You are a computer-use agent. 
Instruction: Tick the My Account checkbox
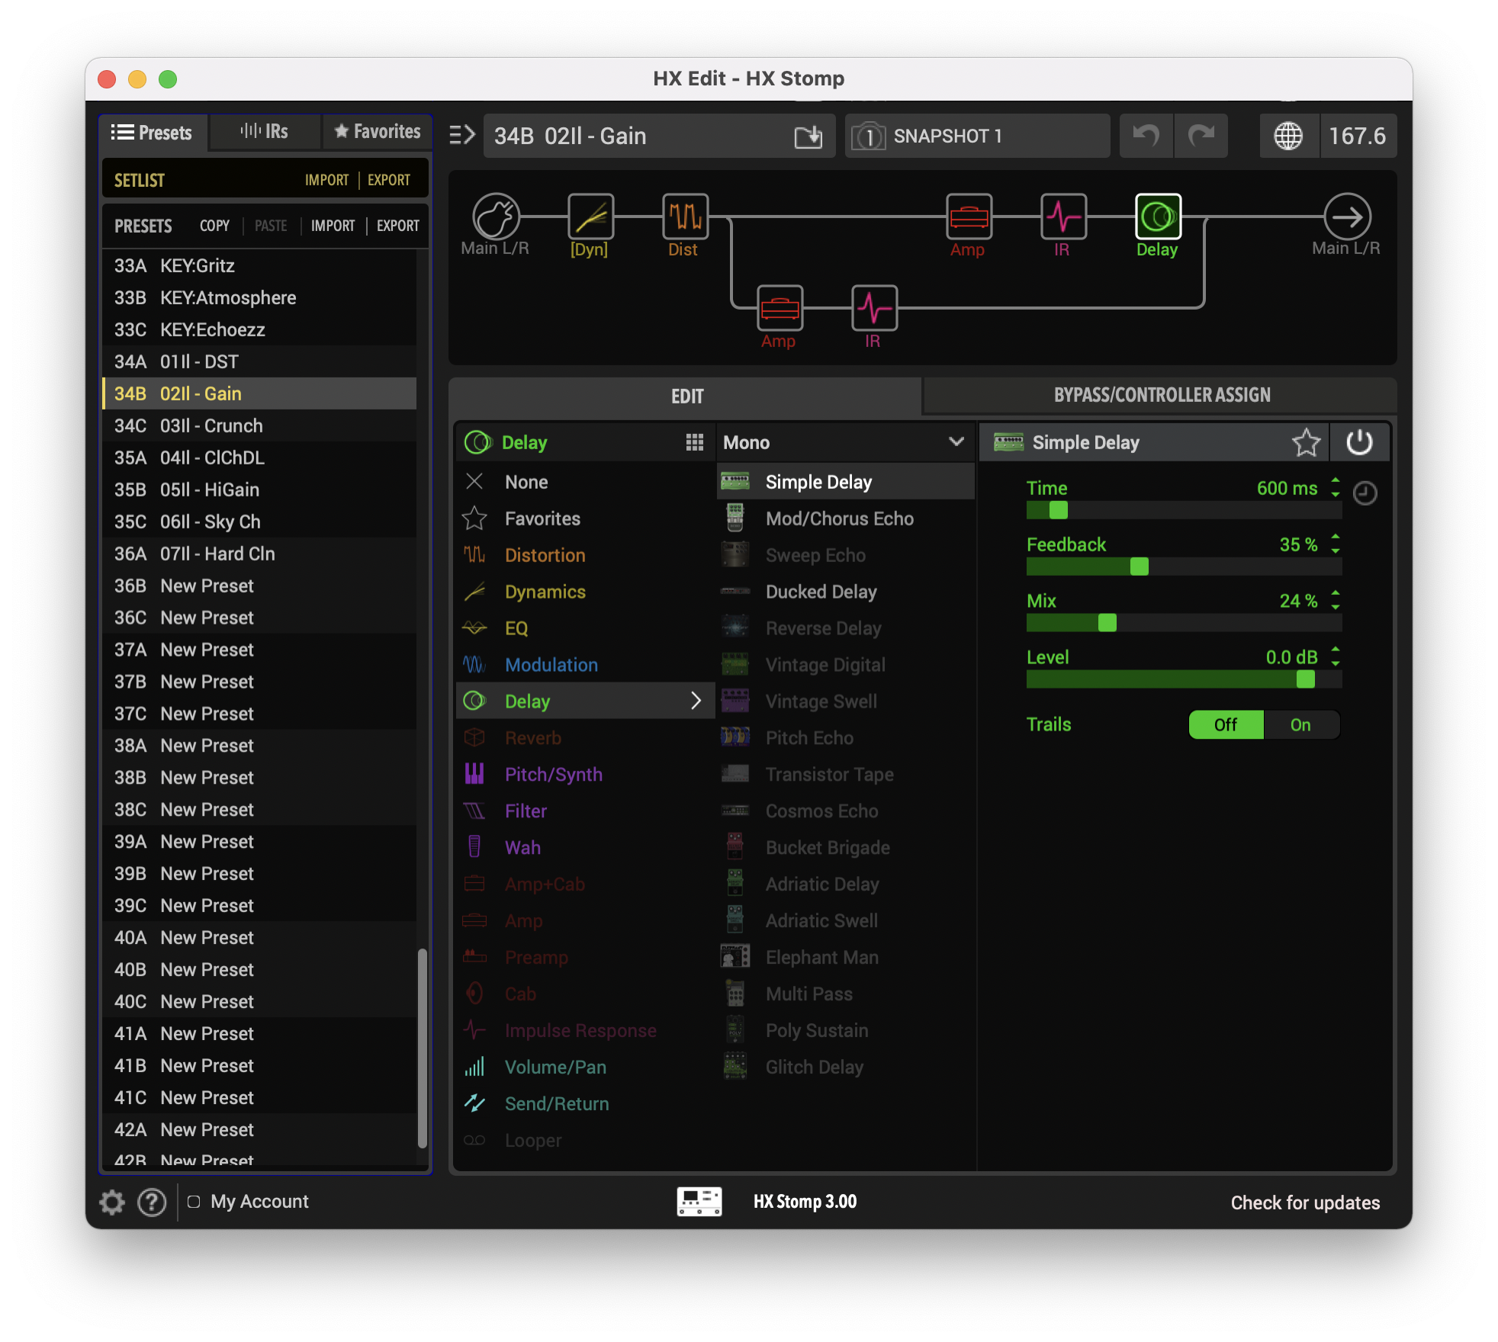pos(194,1202)
